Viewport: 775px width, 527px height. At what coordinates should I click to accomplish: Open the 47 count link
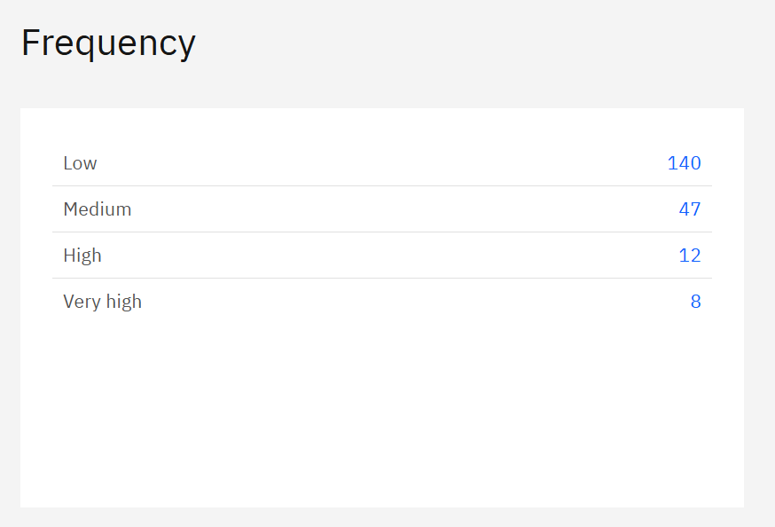coord(689,209)
